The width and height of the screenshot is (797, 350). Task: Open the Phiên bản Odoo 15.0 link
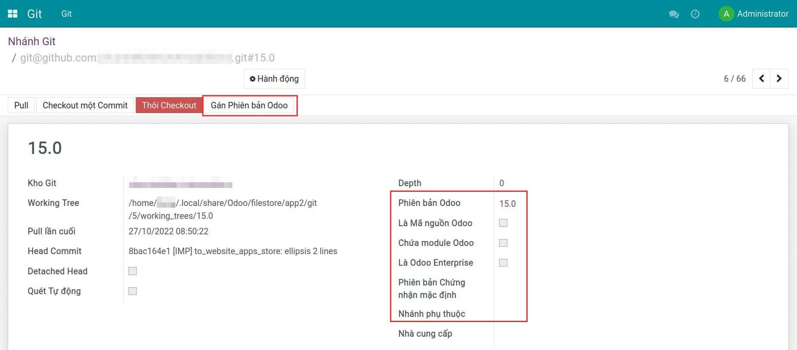[507, 204]
